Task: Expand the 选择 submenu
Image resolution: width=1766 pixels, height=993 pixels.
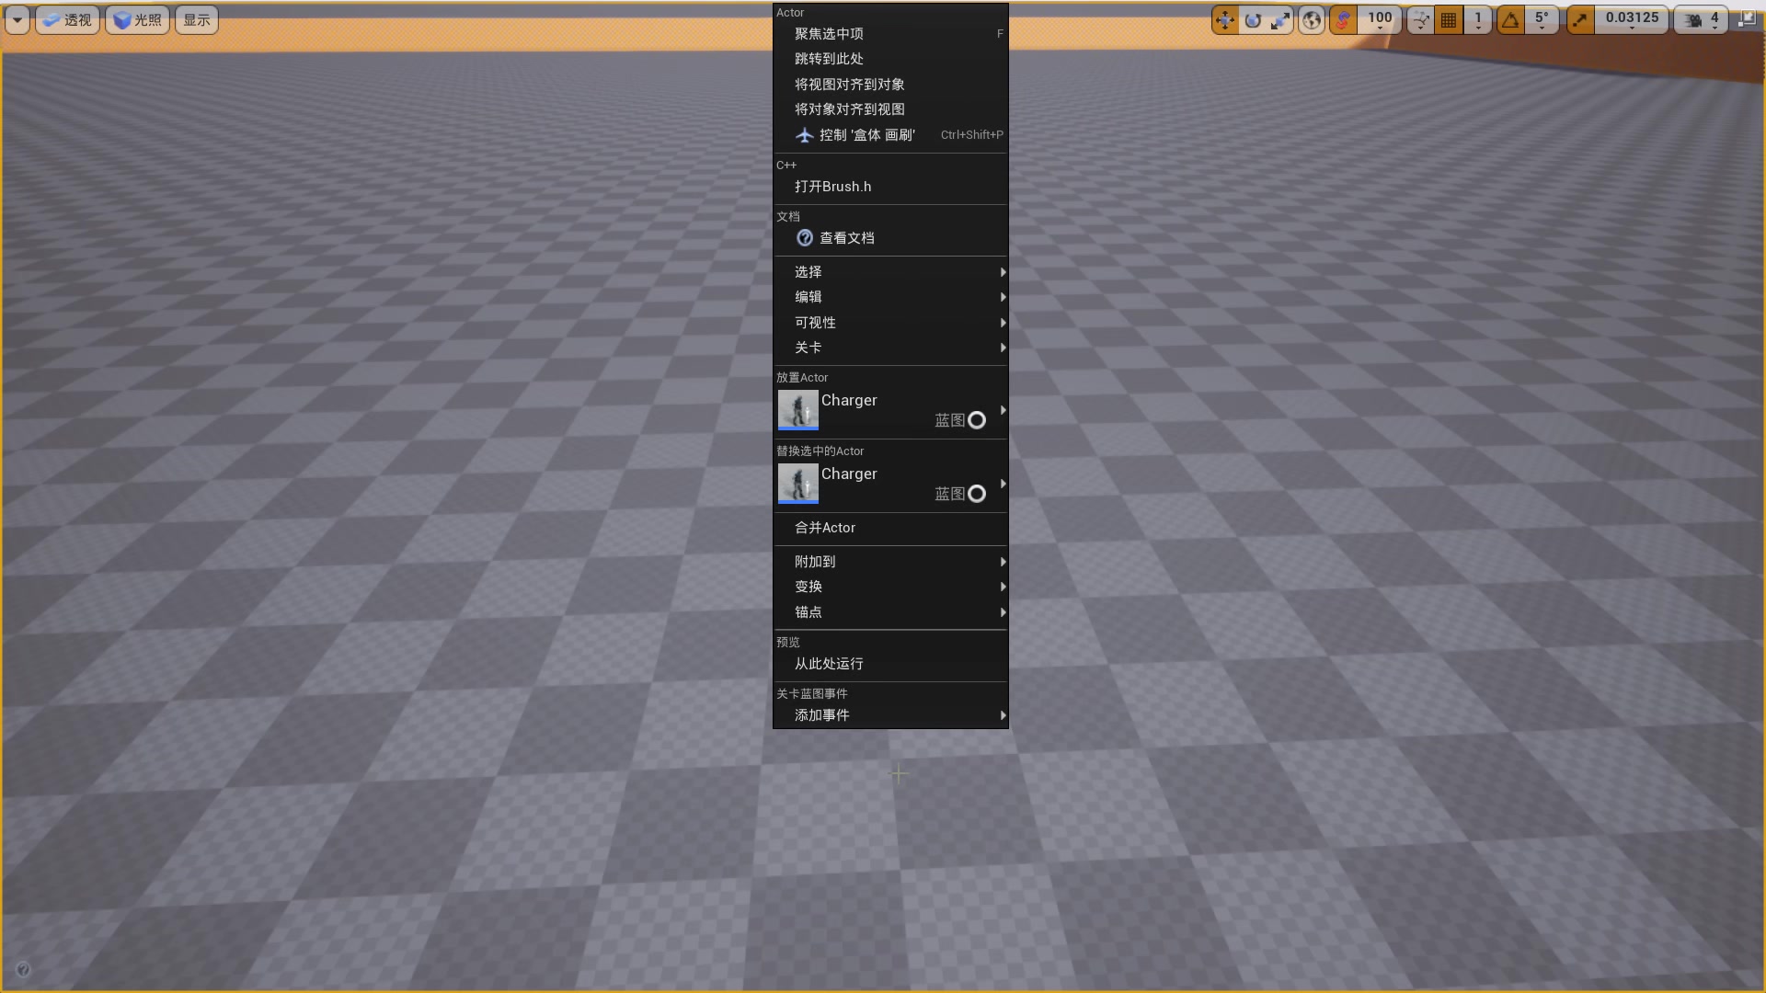Action: click(890, 272)
